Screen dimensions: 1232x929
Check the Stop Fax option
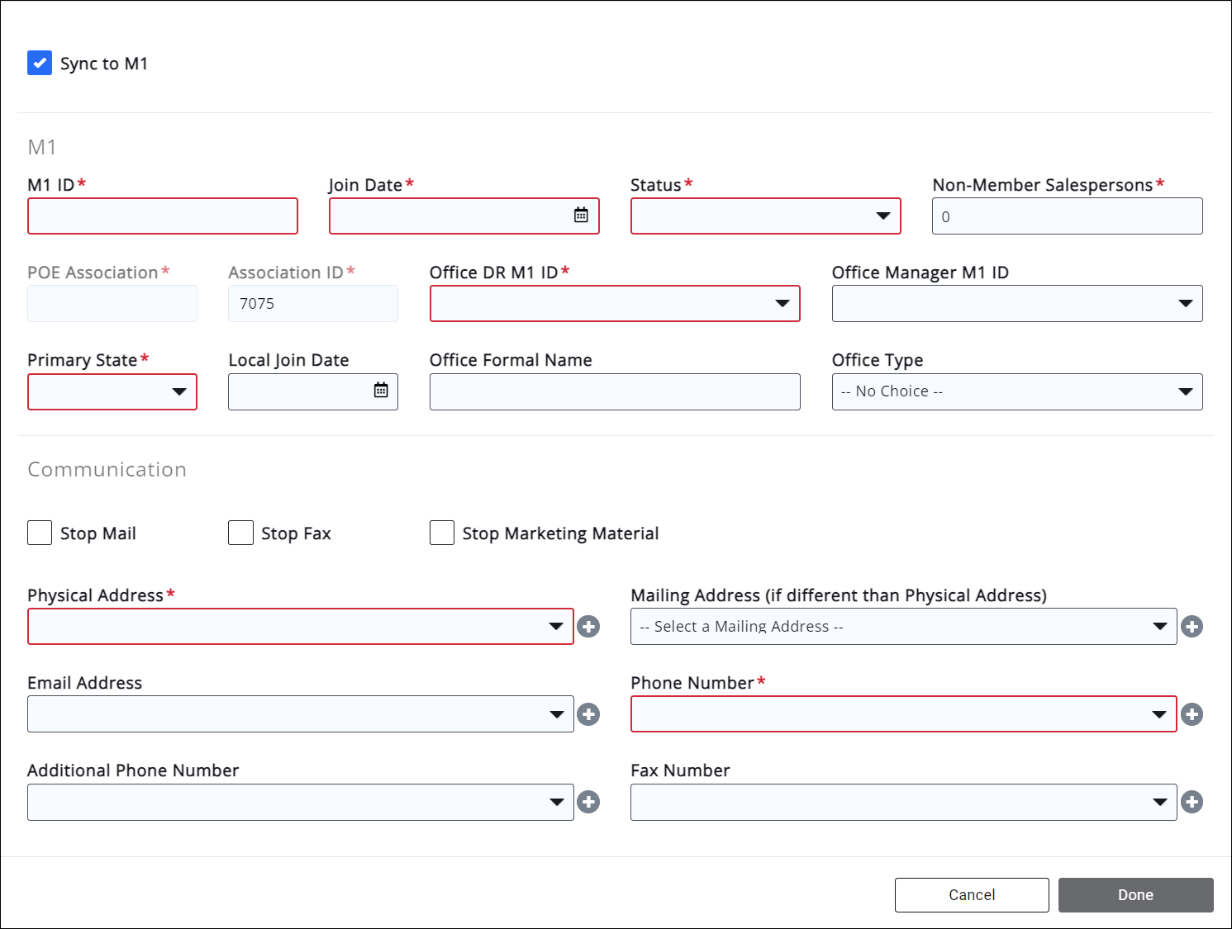click(240, 533)
